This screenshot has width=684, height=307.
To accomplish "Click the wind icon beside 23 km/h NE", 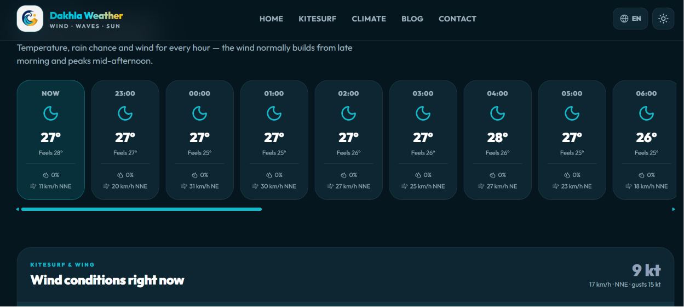I will tap(556, 186).
